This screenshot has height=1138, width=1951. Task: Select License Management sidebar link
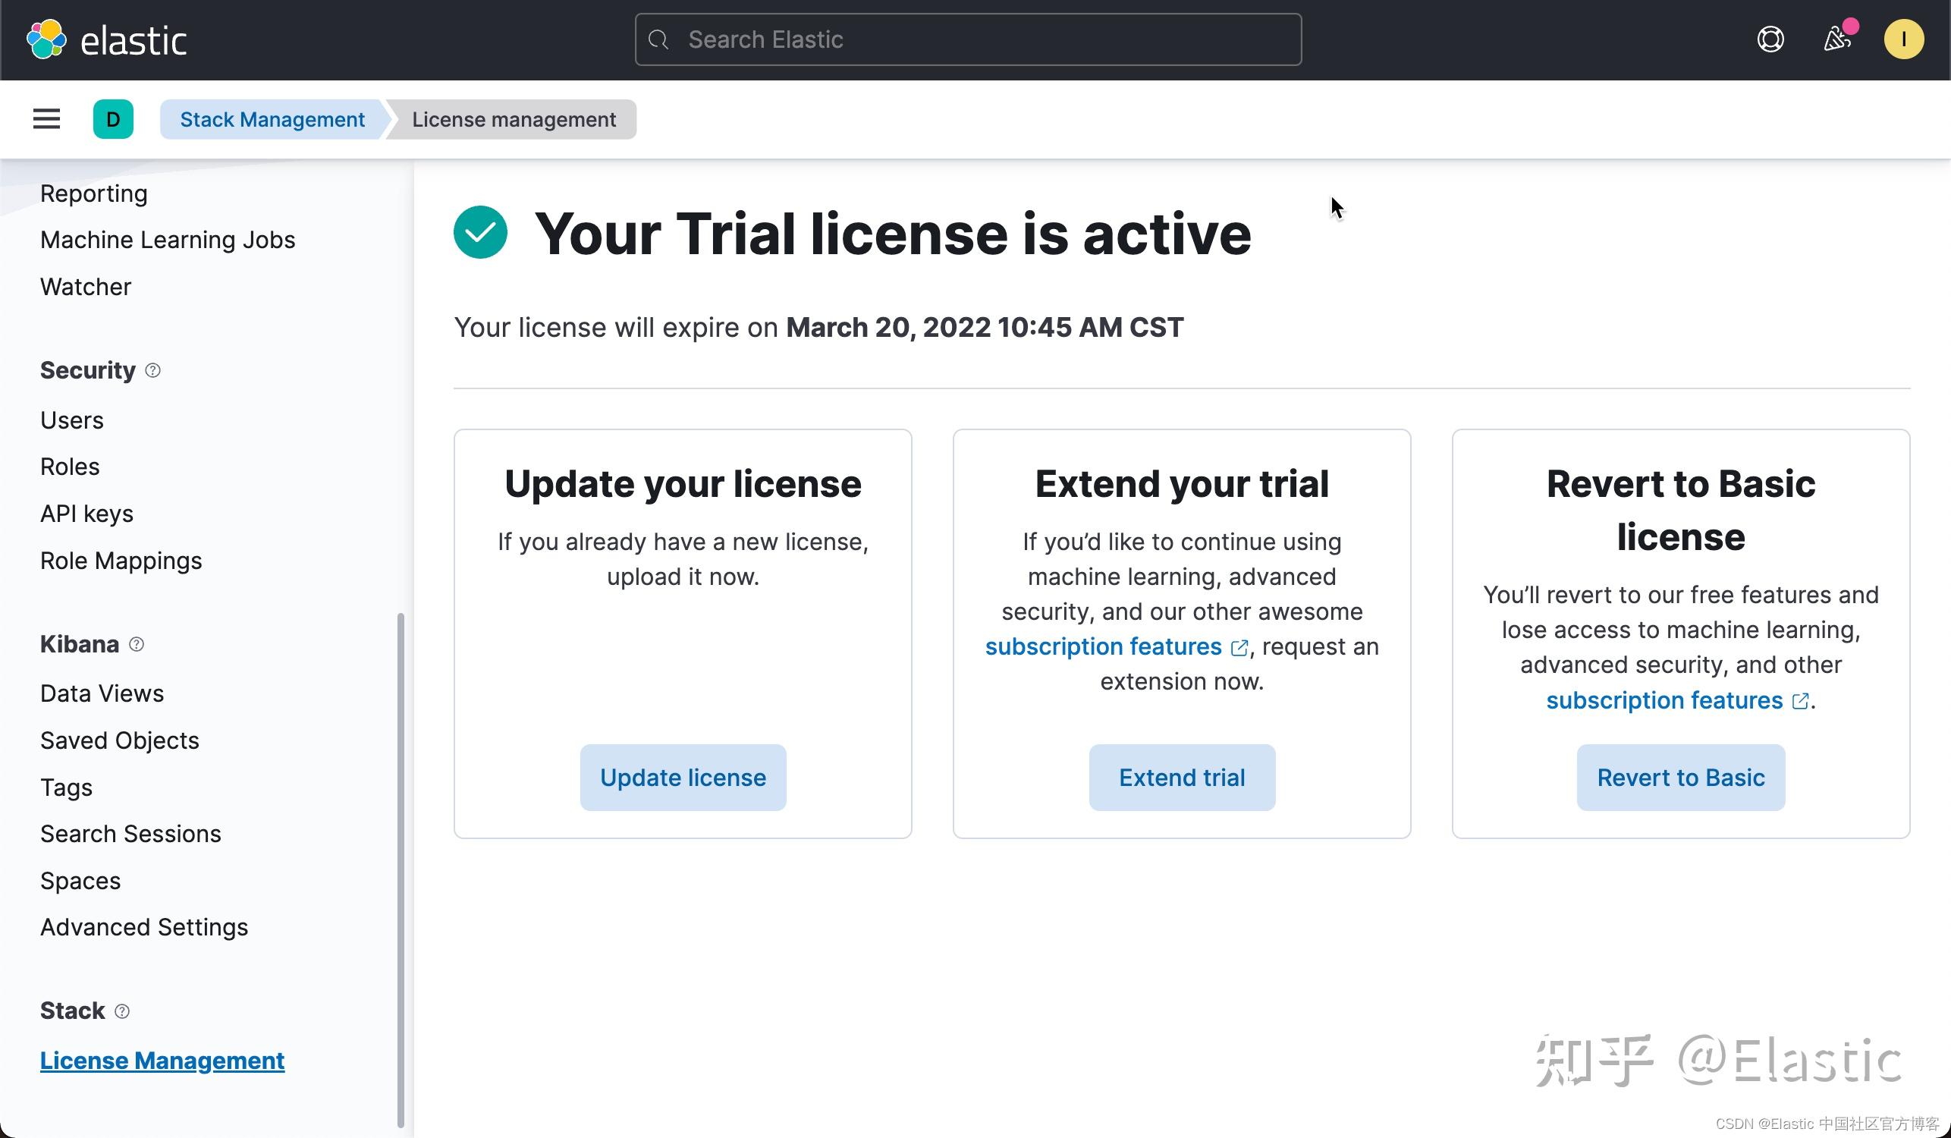coord(162,1061)
